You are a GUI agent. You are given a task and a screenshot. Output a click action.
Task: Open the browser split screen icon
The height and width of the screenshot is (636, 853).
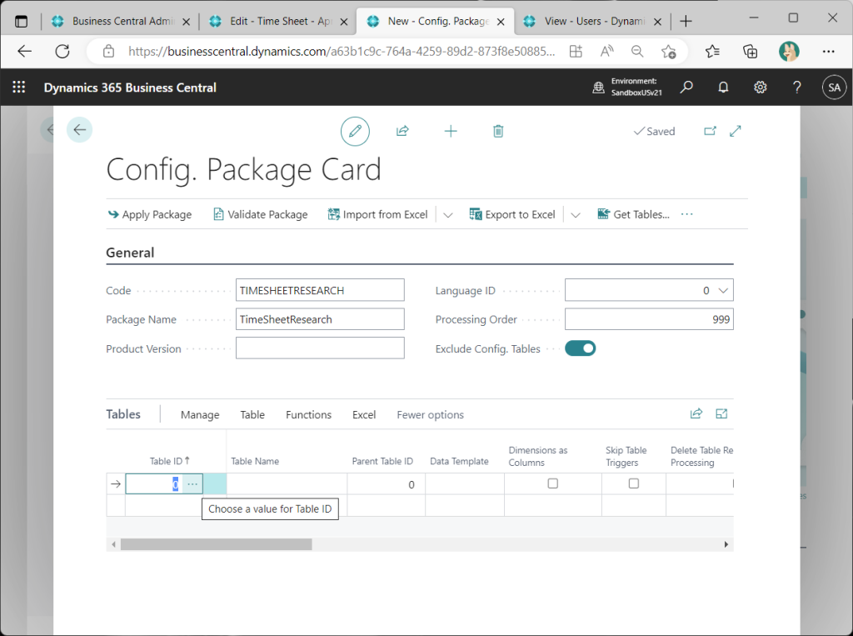576,52
